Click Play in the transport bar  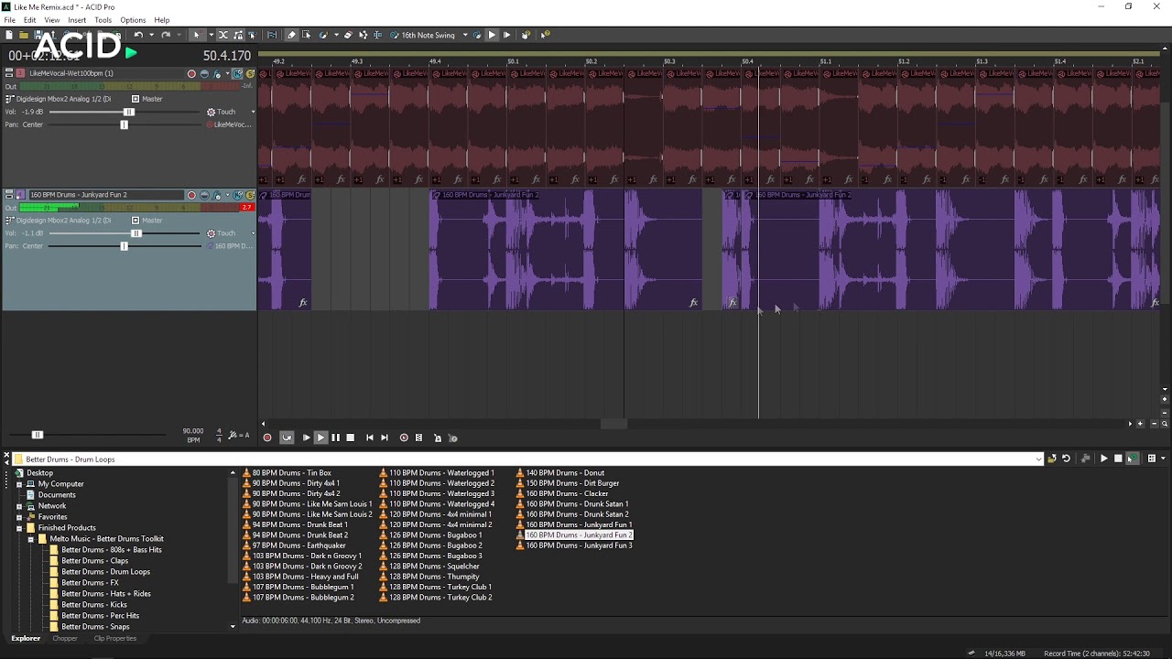pos(320,438)
